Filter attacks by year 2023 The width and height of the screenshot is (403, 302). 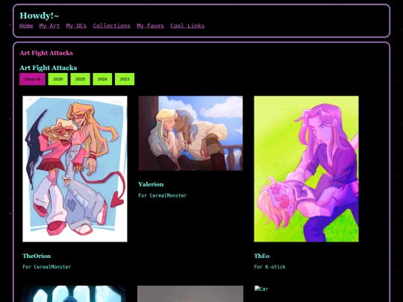point(125,79)
